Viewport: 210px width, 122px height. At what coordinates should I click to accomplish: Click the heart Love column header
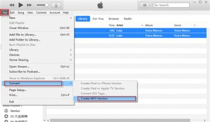coord(195,25)
